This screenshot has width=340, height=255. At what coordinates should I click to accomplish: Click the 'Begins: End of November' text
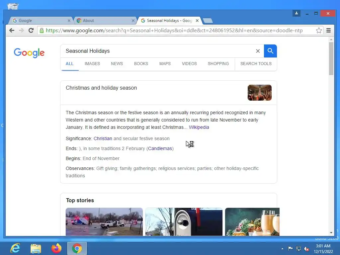pyautogui.click(x=93, y=158)
